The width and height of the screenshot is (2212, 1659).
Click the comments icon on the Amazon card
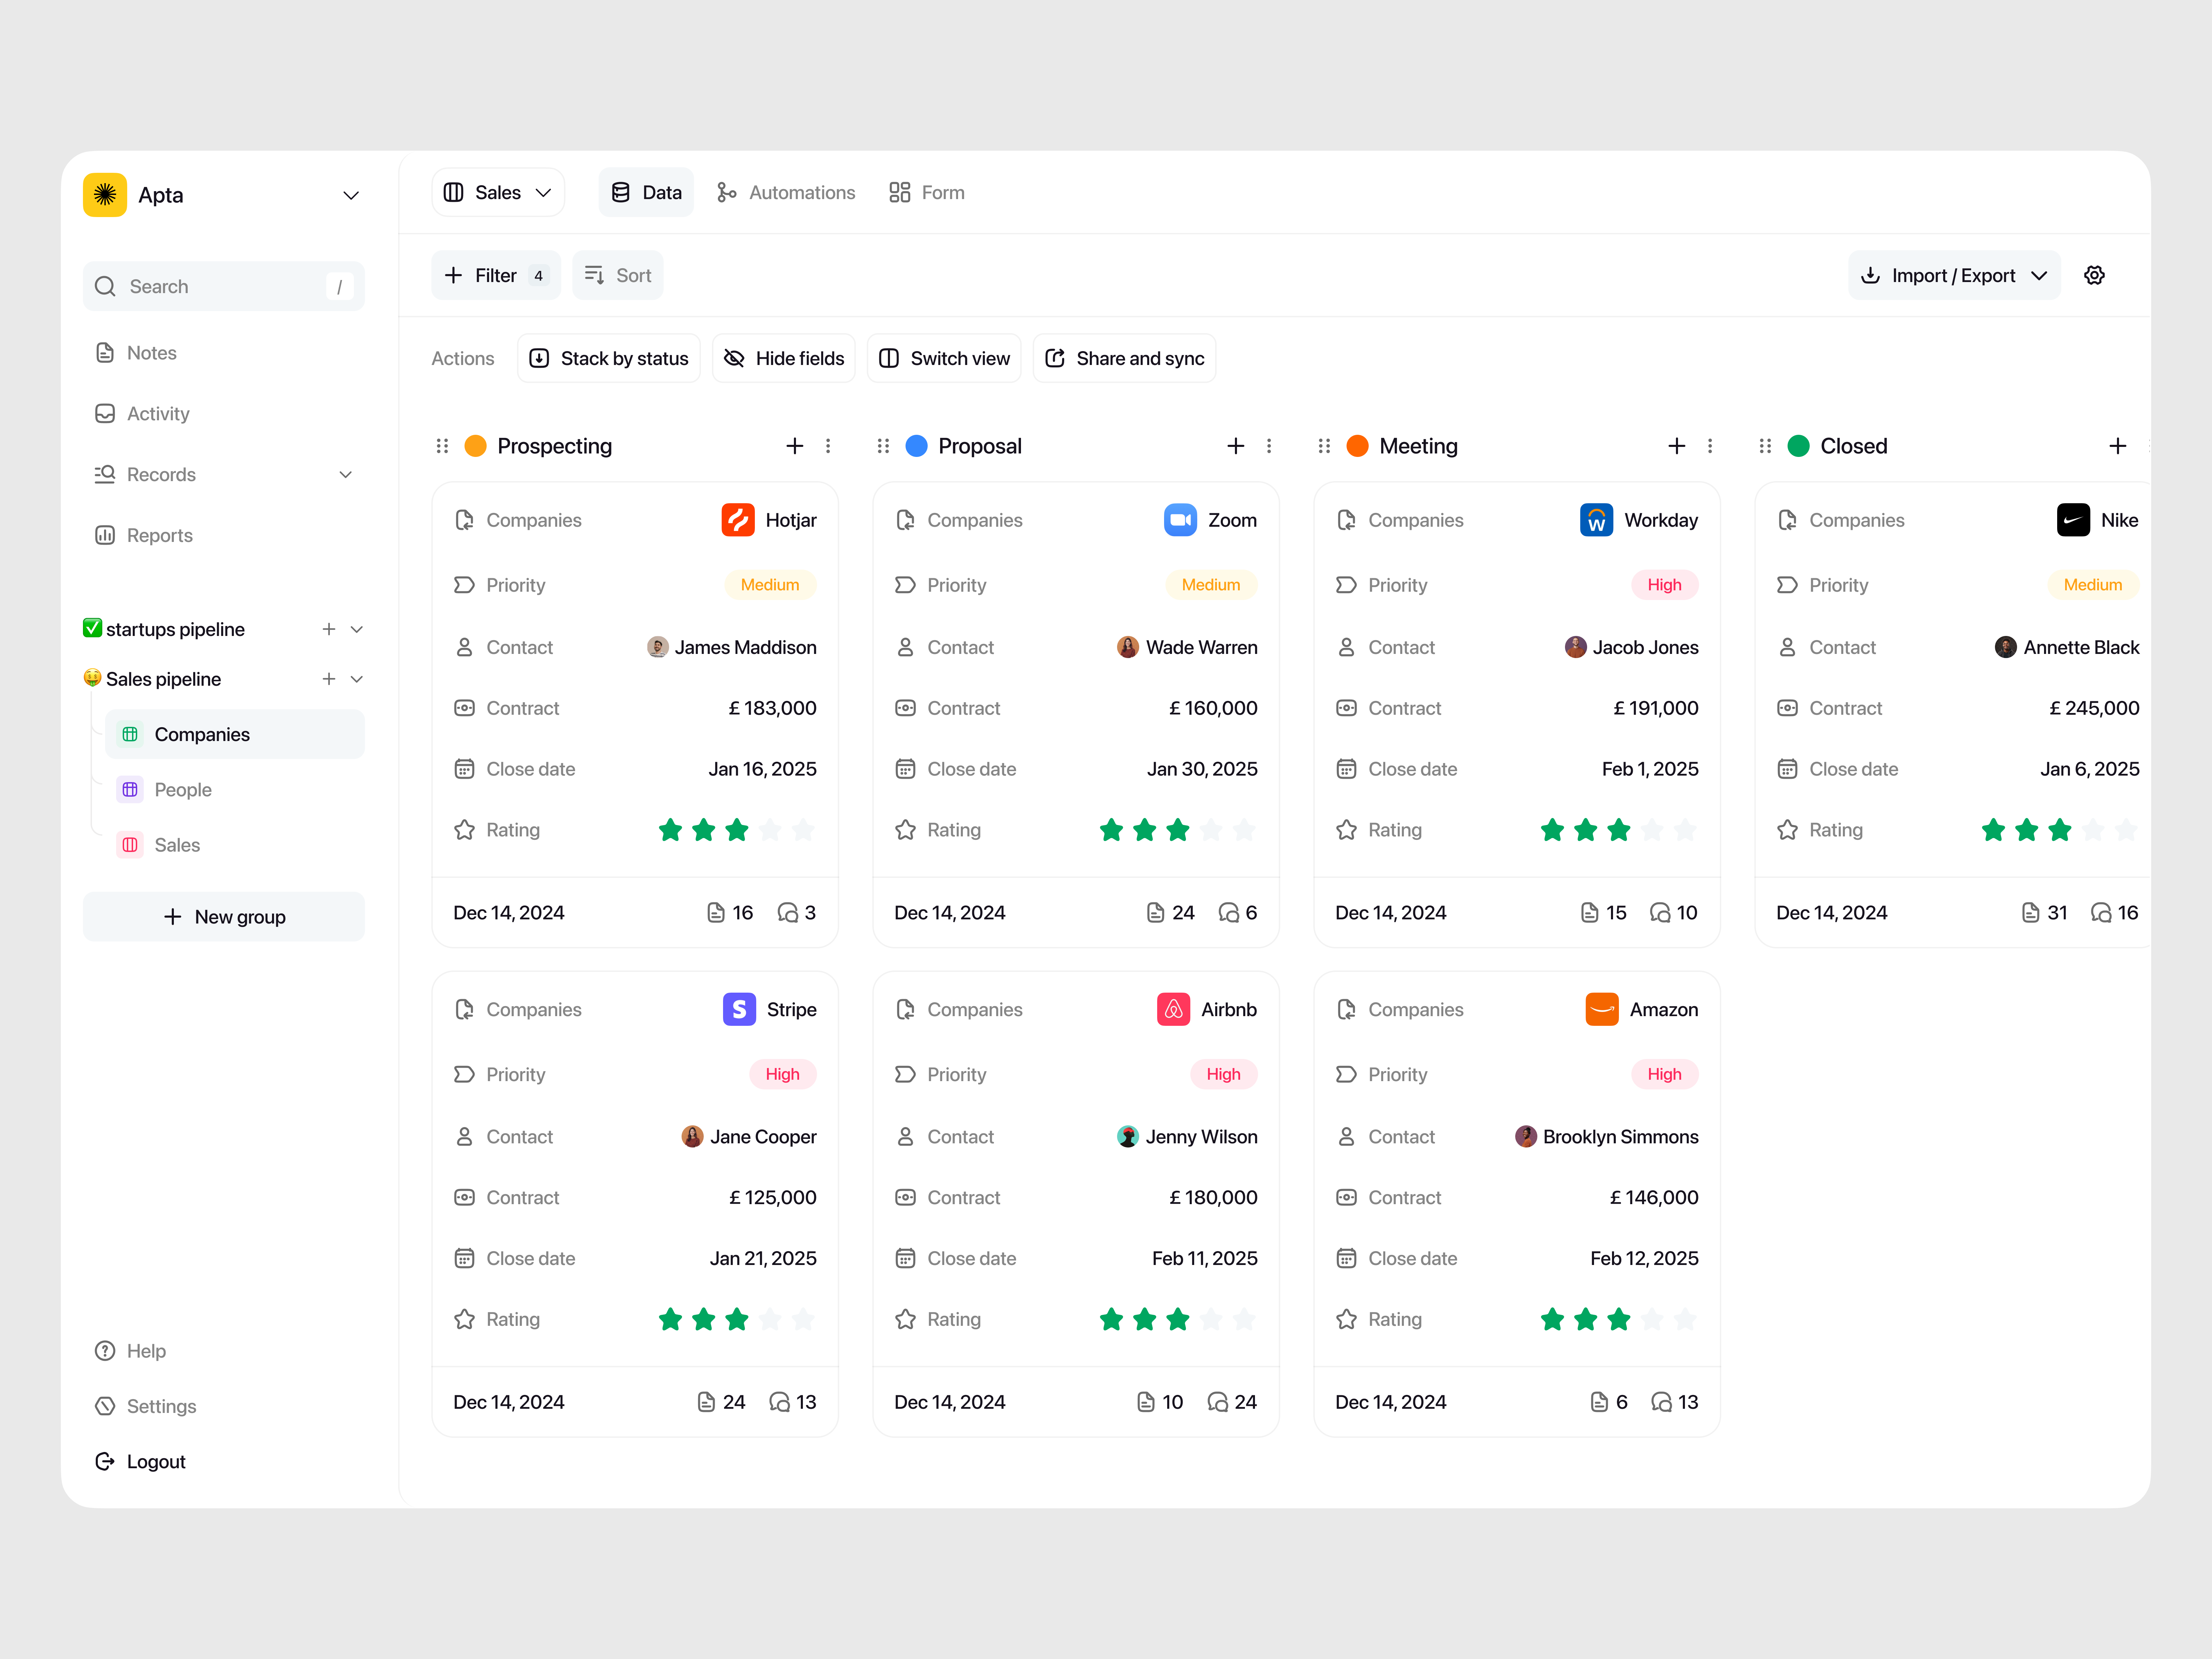[x=1661, y=1402]
